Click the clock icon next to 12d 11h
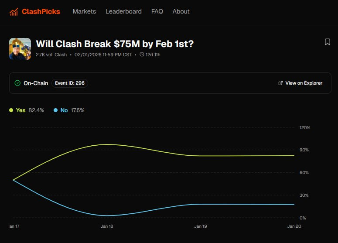The height and width of the screenshot is (243, 338). point(142,55)
